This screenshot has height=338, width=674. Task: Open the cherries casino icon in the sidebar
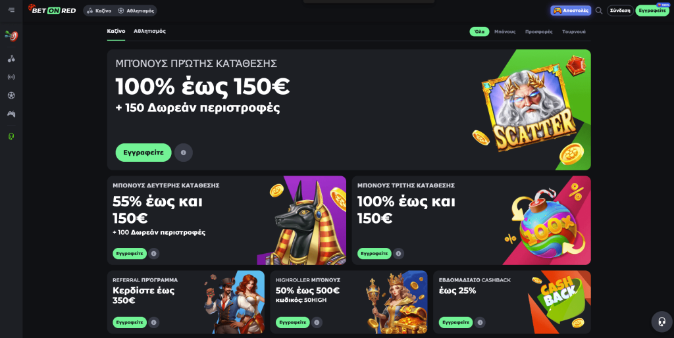[x=11, y=59]
